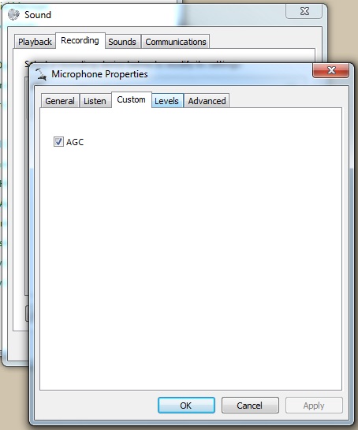The width and height of the screenshot is (358, 430).
Task: Dismiss dialog with the Cancel button
Action: tap(250, 406)
